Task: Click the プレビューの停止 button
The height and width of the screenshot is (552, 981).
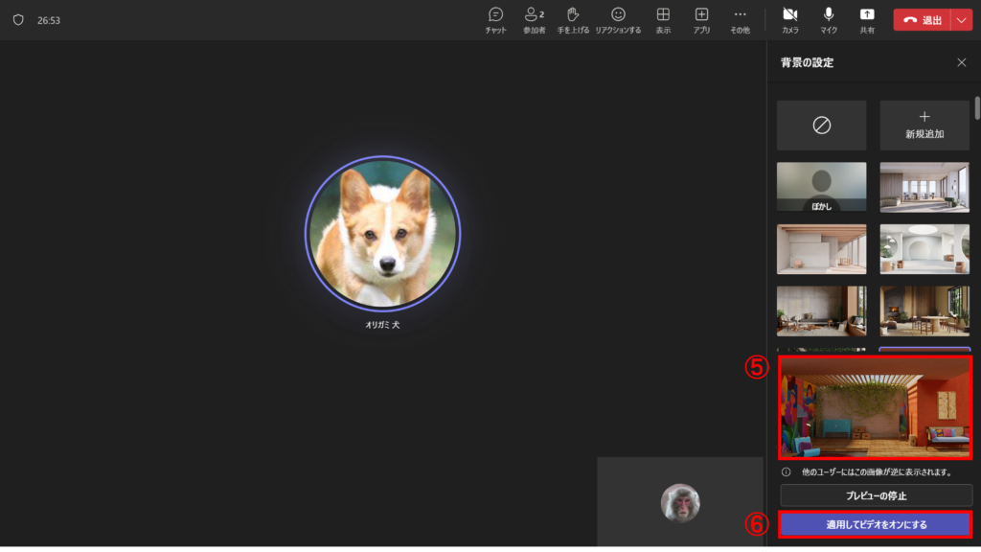Action: coord(876,495)
